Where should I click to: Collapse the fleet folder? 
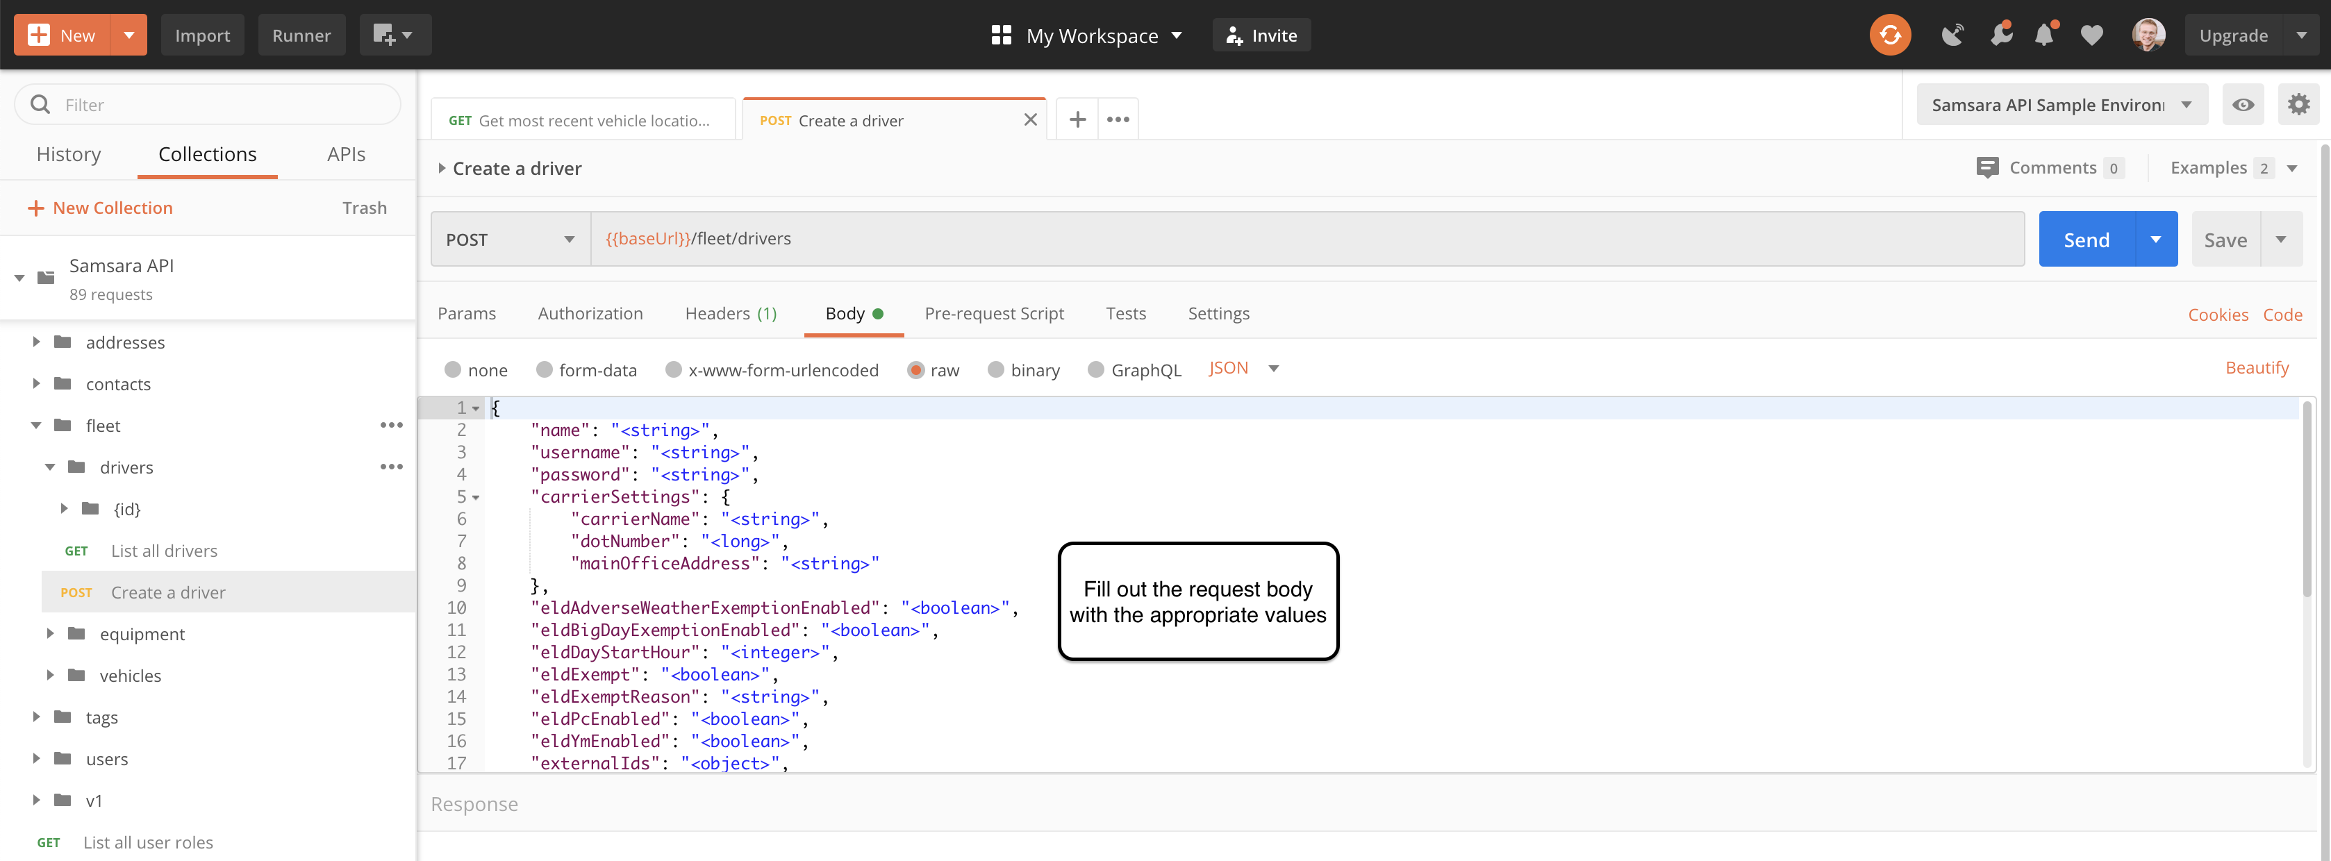point(36,425)
